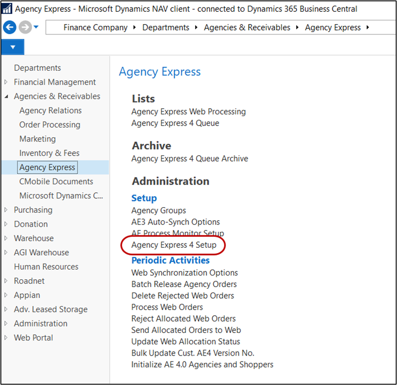The height and width of the screenshot is (385, 397).
Task: Open the blue application menu dropdown
Action: click(x=13, y=47)
